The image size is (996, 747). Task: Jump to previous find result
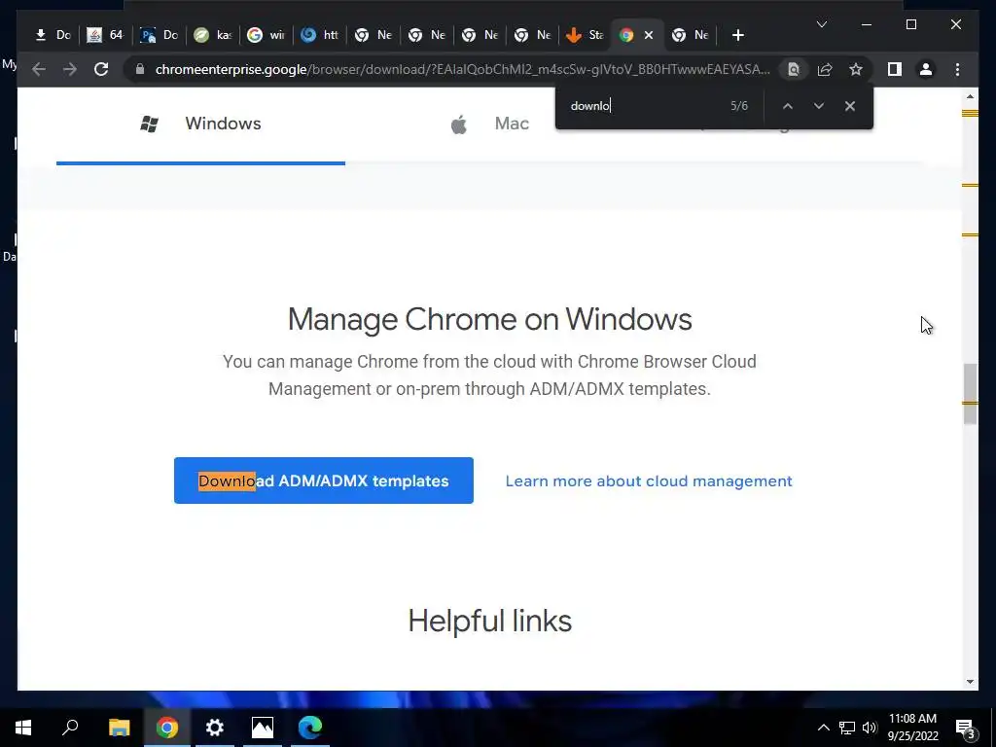coord(788,106)
